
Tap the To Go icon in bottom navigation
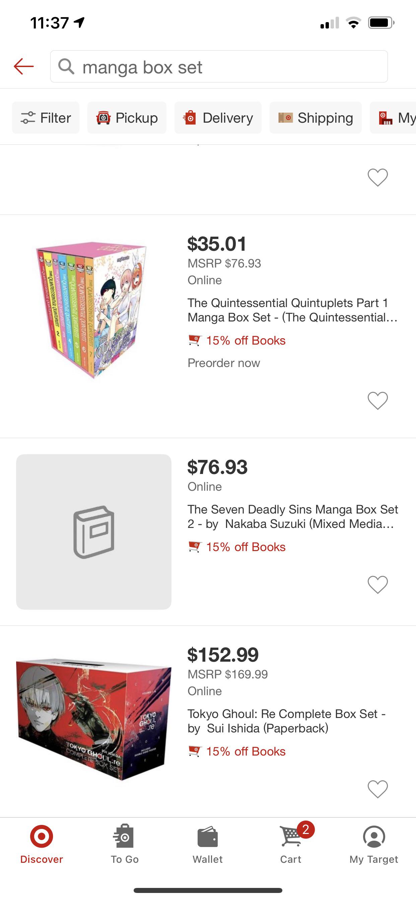pyautogui.click(x=125, y=844)
